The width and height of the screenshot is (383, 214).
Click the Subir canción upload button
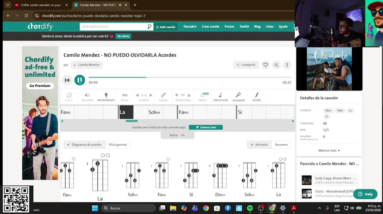click(x=165, y=27)
